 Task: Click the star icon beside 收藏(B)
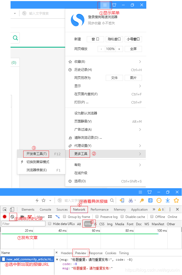(x=70, y=62)
